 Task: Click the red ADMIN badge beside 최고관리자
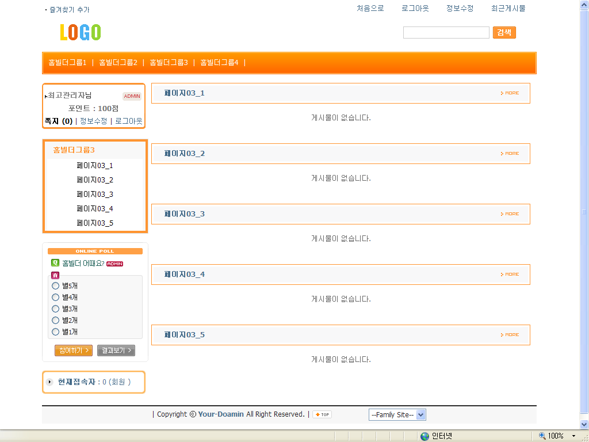pyautogui.click(x=132, y=96)
